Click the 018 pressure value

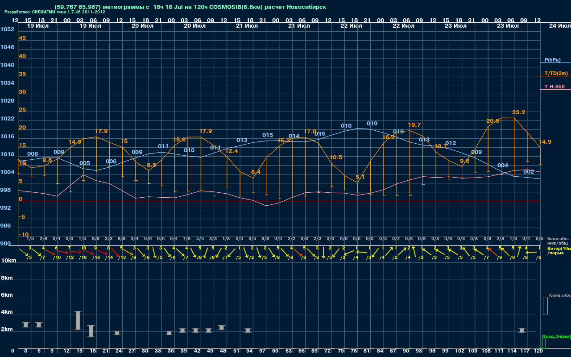(346, 126)
